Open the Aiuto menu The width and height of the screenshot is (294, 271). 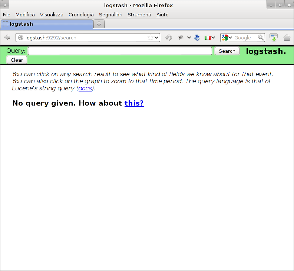162,14
